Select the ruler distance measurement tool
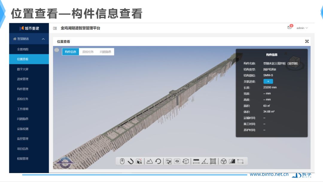323x182 pixels. [x=196, y=161]
